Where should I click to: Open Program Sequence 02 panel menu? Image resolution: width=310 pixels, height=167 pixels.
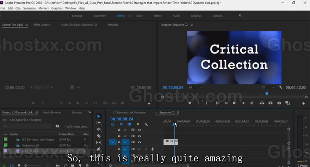tap(192, 25)
